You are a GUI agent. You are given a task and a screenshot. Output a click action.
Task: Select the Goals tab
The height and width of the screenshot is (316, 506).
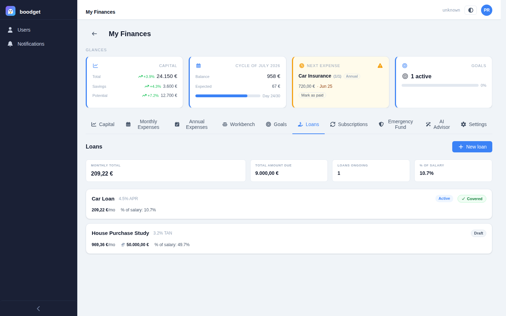[x=276, y=124]
